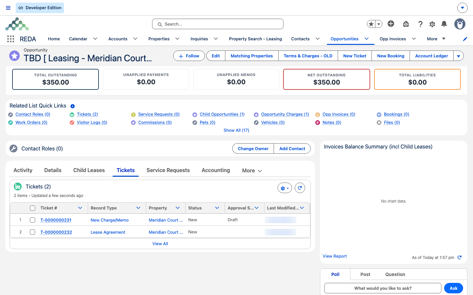Image resolution: width=473 pixels, height=295 pixels.
Task: Click the poll question input field
Action: (383, 288)
